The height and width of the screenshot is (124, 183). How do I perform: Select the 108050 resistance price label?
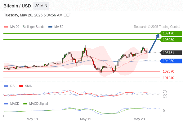pyautogui.click(x=171, y=40)
